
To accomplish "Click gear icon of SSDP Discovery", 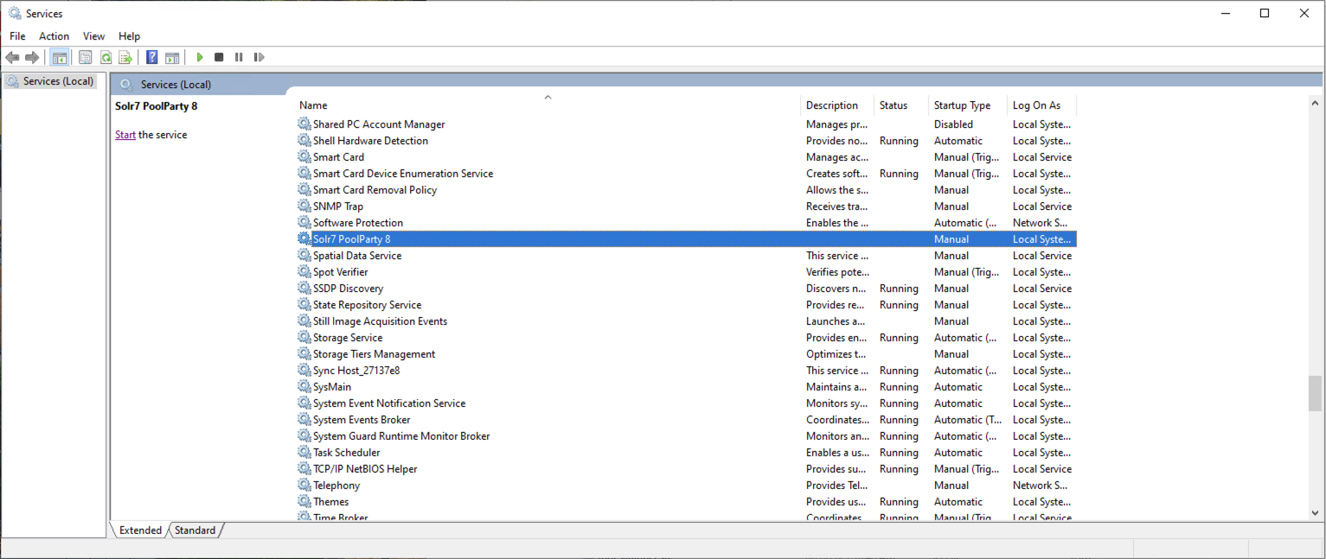I will tap(304, 289).
